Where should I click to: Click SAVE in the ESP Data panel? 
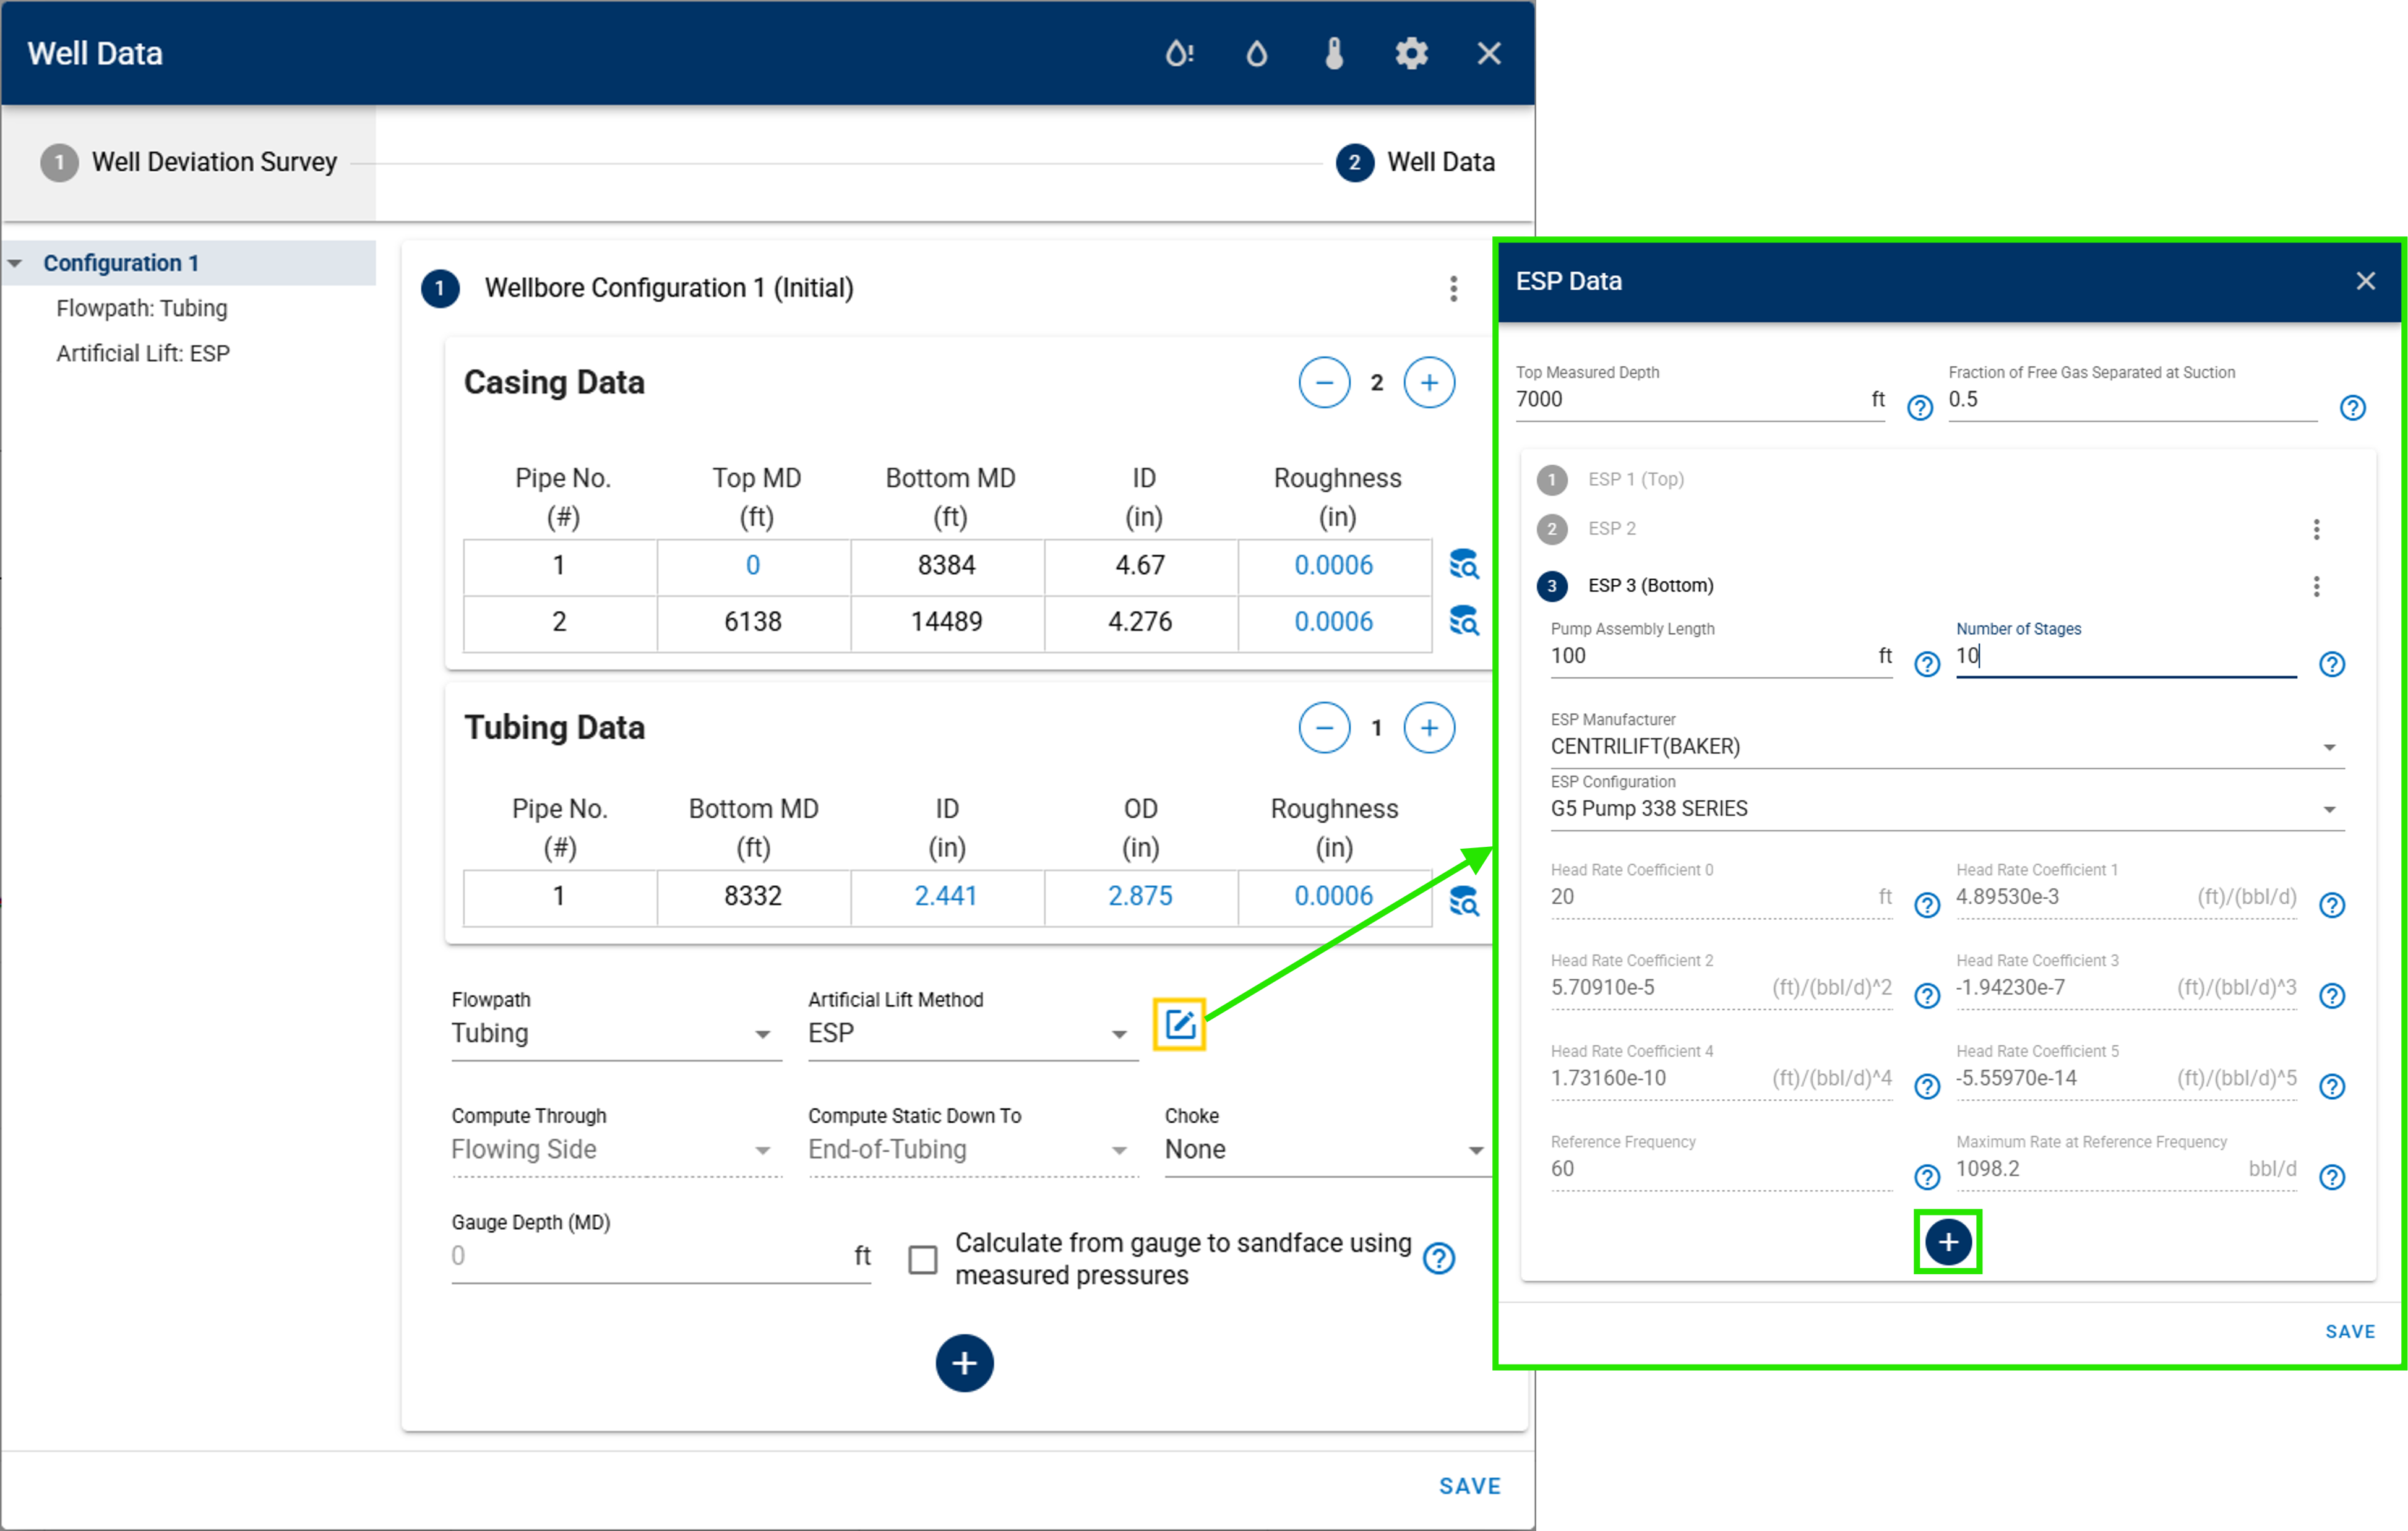[2349, 1331]
